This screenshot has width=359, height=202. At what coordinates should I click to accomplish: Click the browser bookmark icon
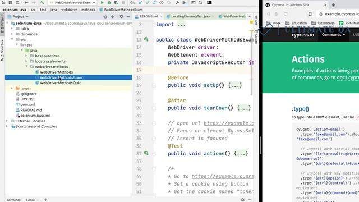tap(310, 14)
